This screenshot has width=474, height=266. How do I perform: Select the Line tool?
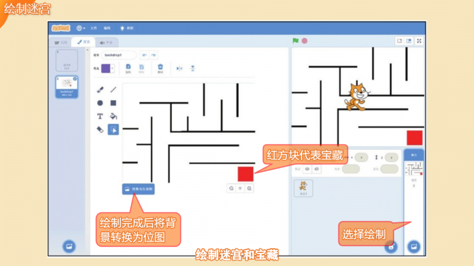coord(113,90)
